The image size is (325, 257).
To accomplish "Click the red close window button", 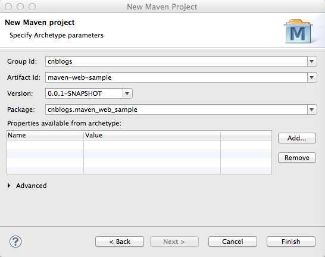I will (8, 7).
